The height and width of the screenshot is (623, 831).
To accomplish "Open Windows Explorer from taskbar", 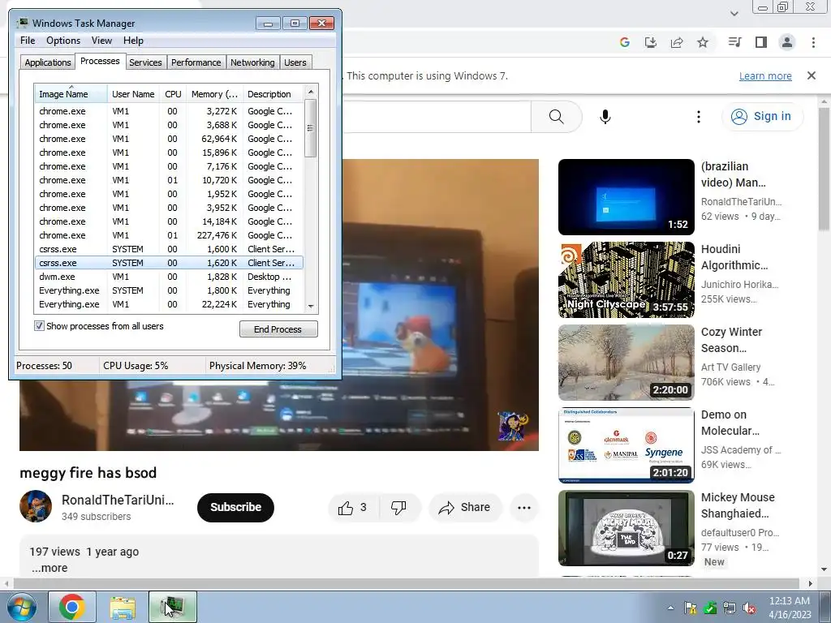I will click(123, 607).
